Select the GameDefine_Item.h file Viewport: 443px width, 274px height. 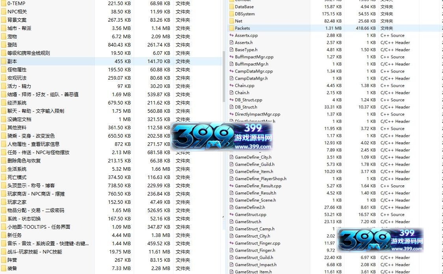[x=254, y=171]
